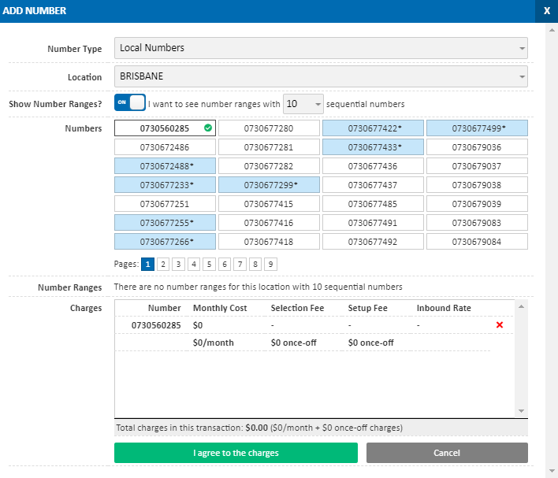
Task: Open the Number Type dropdown
Action: [321, 48]
